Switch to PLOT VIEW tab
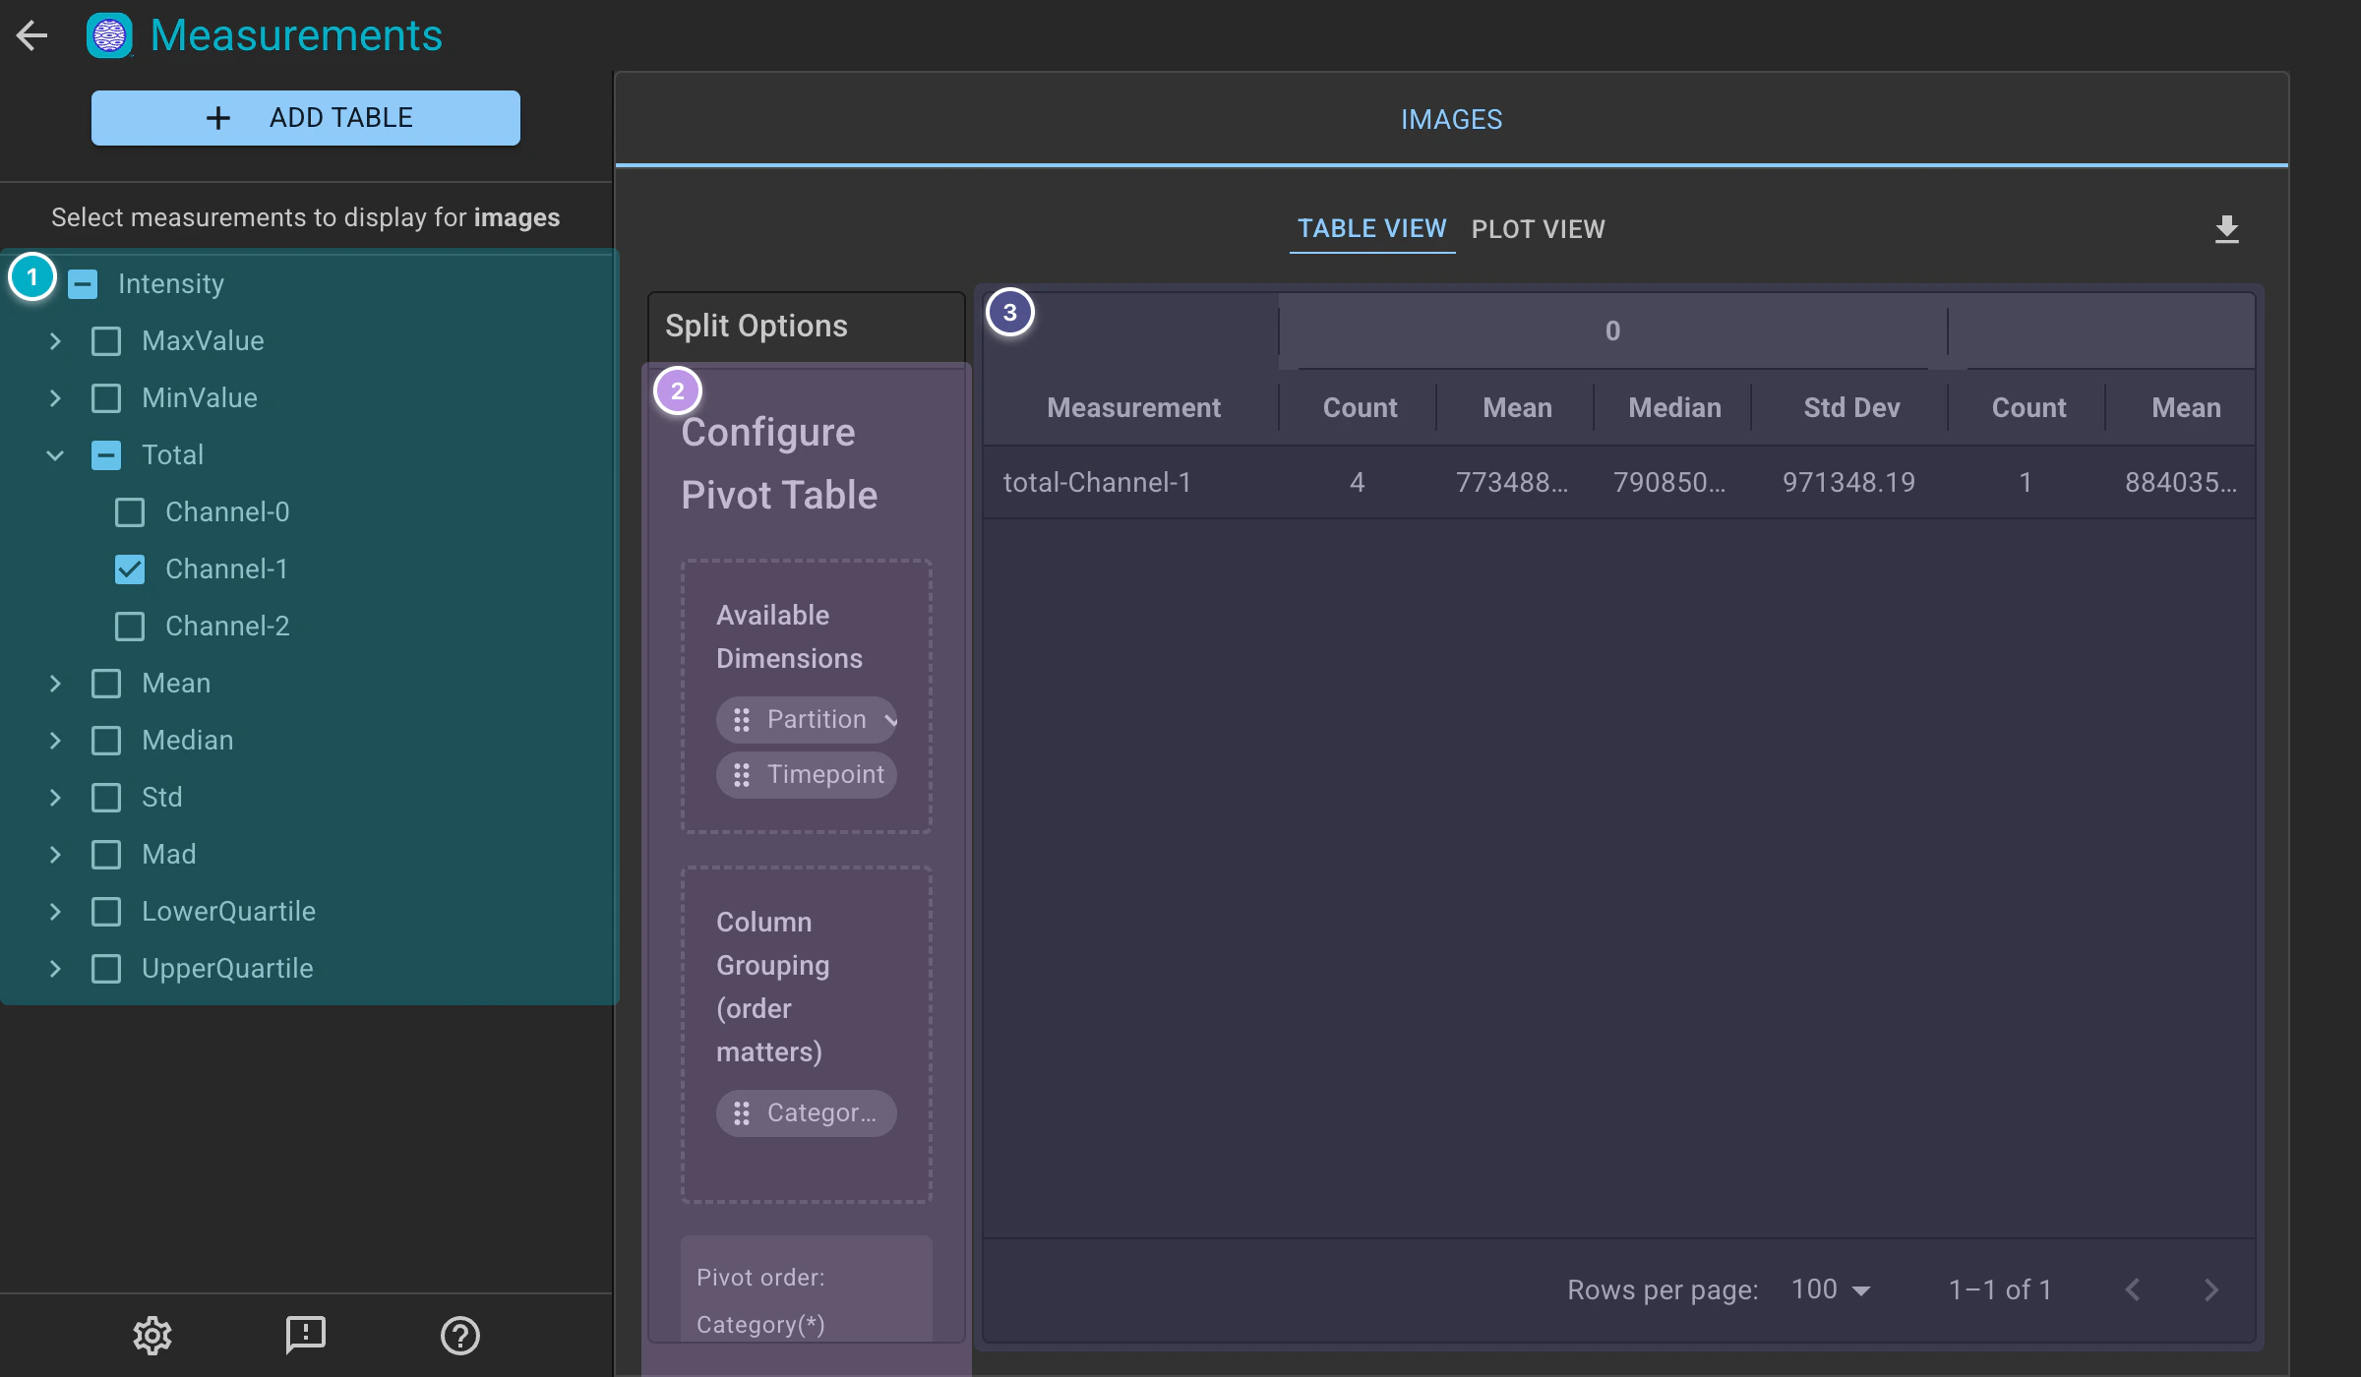2361x1377 pixels. [x=1538, y=229]
